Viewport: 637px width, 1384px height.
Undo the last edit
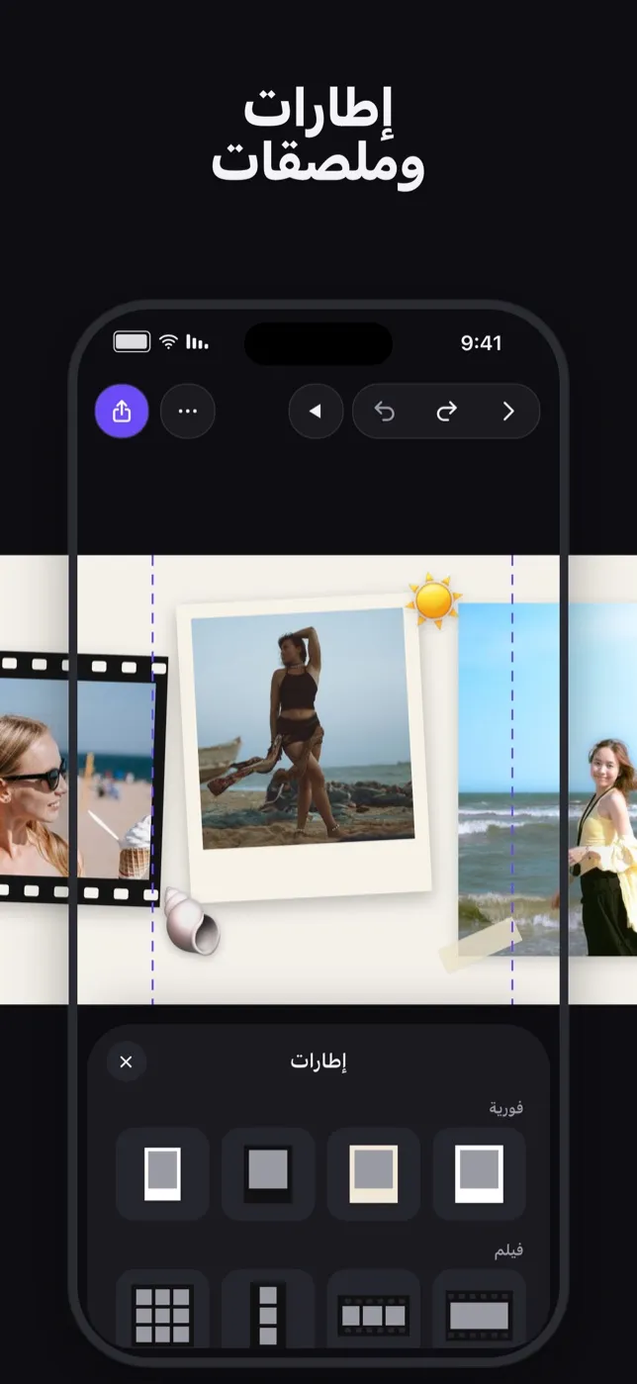pyautogui.click(x=385, y=412)
